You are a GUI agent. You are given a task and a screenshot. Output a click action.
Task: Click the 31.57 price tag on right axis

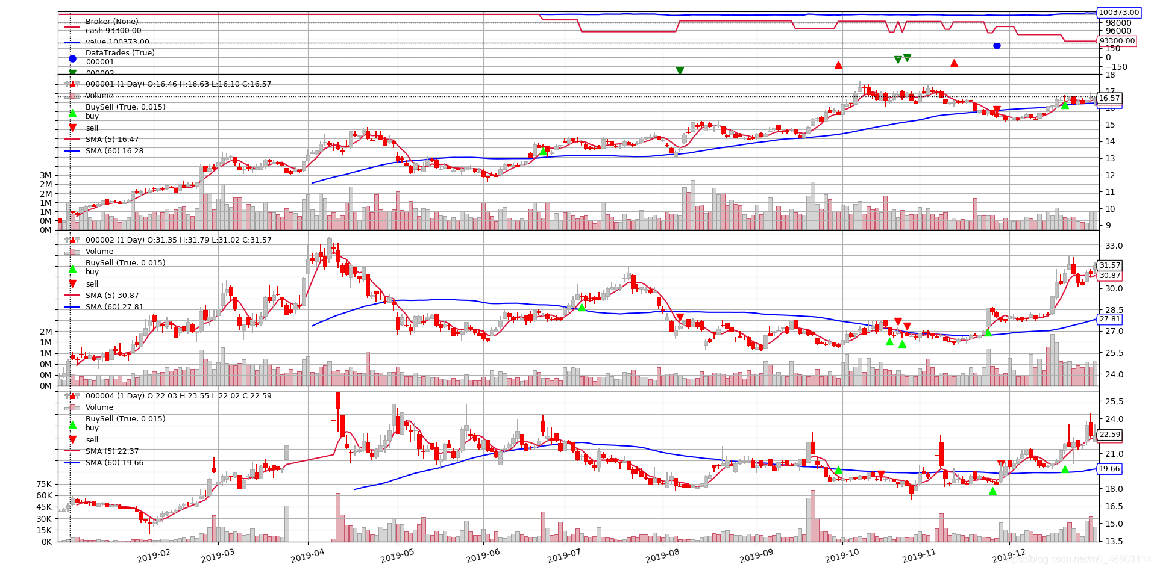[x=1109, y=265]
